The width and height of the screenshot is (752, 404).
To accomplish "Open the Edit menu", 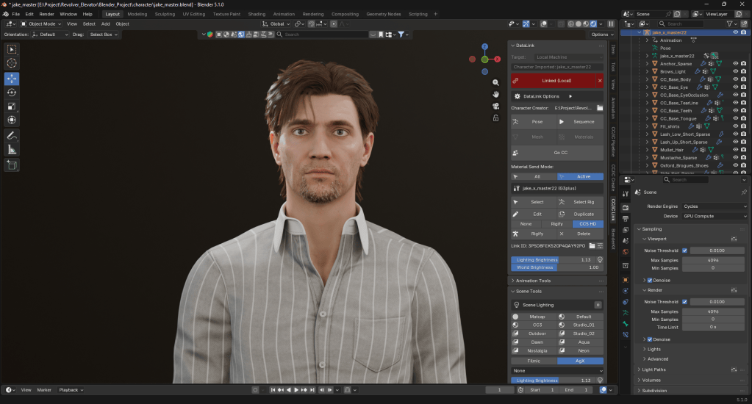I will click(29, 14).
